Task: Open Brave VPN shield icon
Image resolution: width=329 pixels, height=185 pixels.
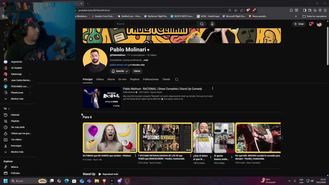Action: pyautogui.click(x=320, y=10)
